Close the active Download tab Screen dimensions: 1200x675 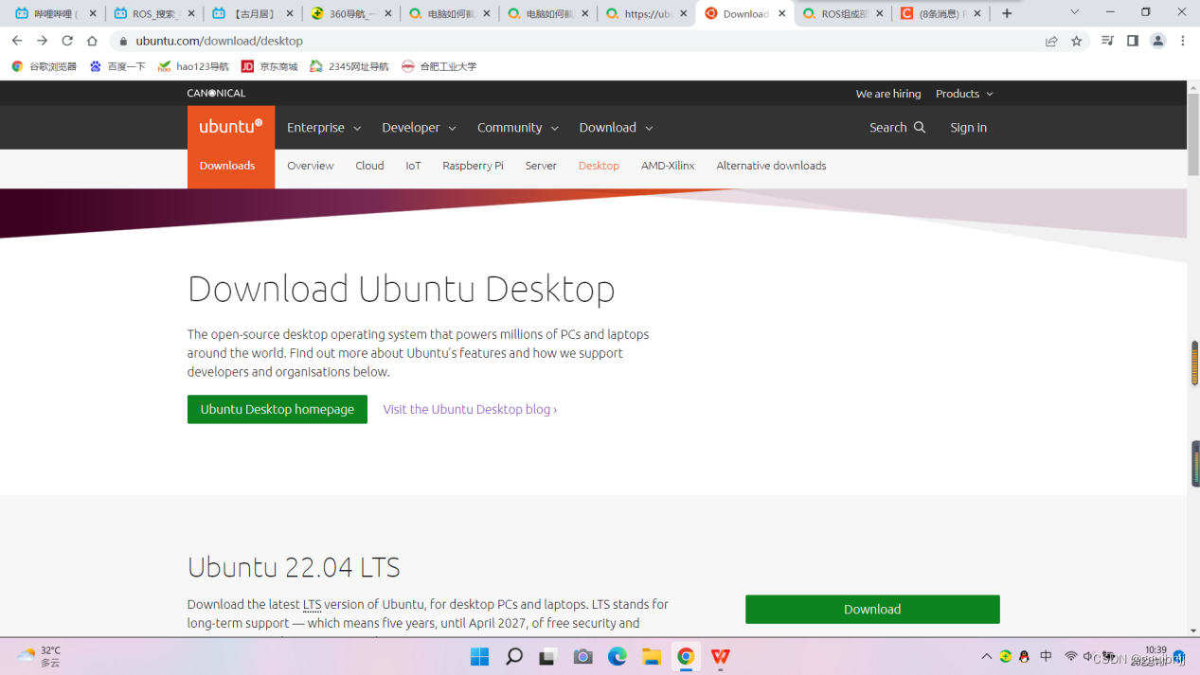[782, 14]
